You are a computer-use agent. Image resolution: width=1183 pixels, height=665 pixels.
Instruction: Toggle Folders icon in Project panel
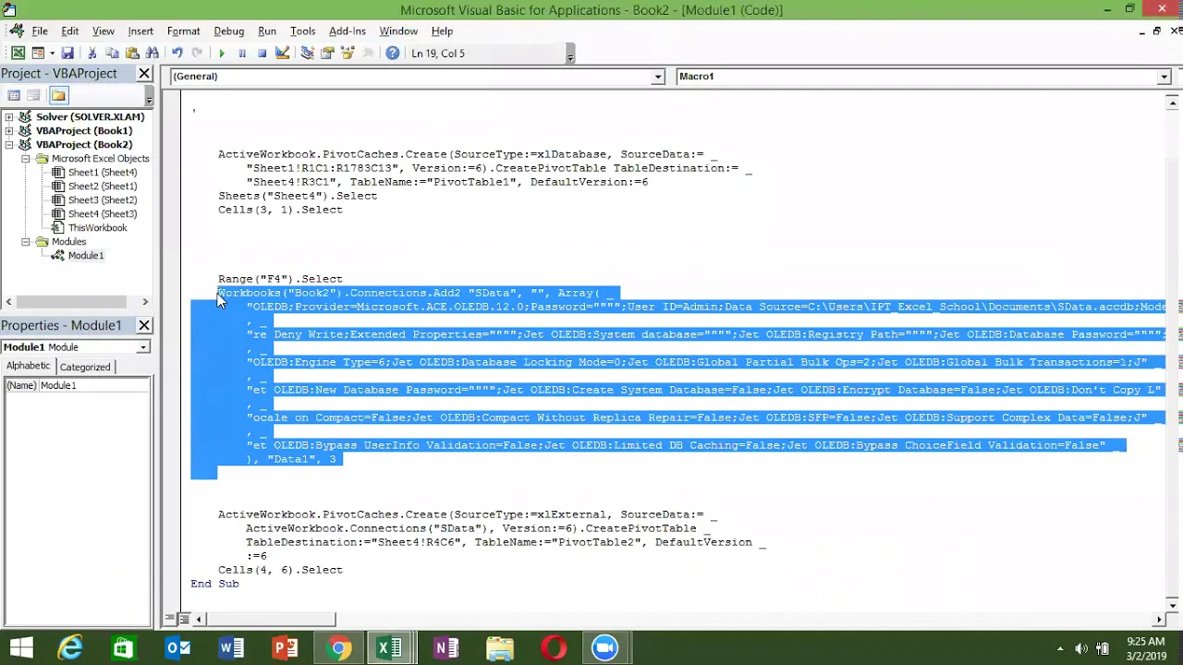click(x=58, y=95)
